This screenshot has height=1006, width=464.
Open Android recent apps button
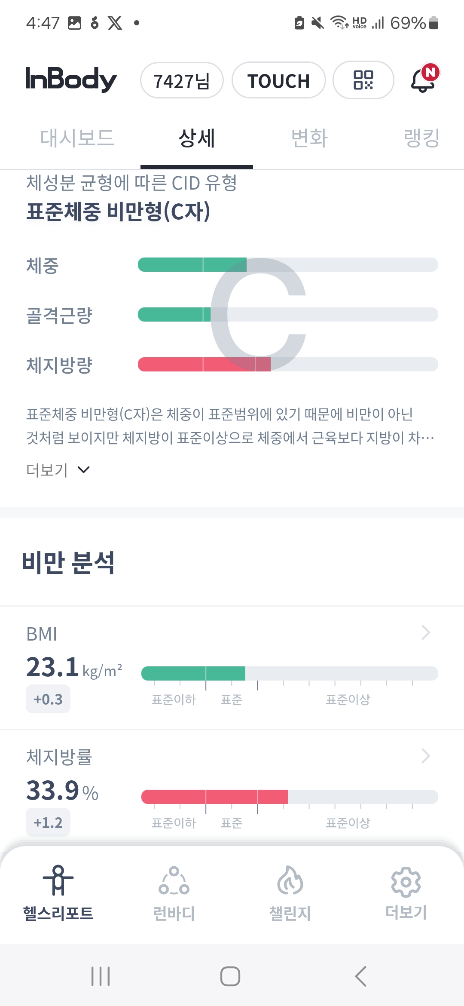pyautogui.click(x=101, y=976)
